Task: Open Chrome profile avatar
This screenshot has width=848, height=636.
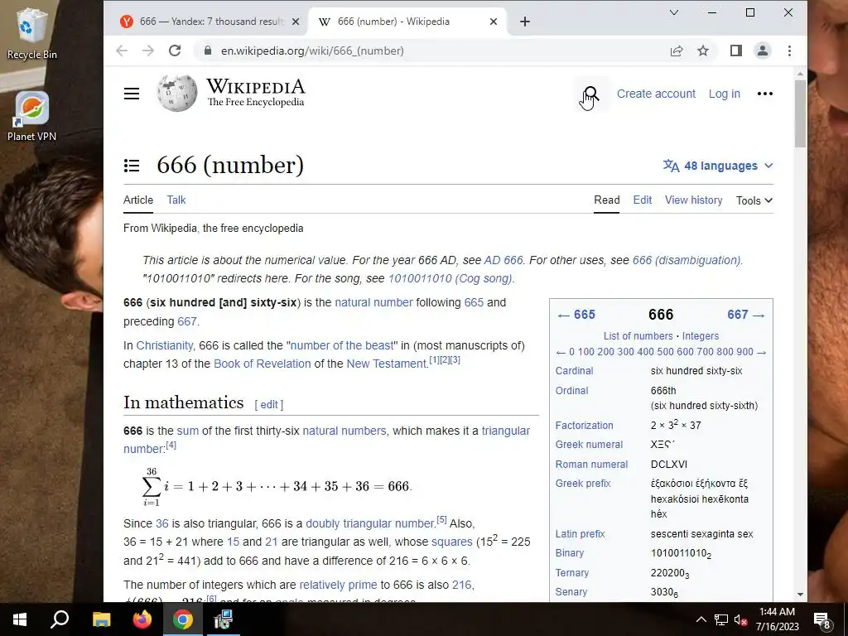Action: (x=763, y=51)
